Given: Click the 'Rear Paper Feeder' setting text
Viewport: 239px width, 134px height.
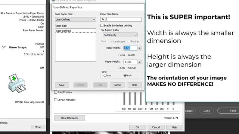Looking at the screenshot, I should [33, 30].
